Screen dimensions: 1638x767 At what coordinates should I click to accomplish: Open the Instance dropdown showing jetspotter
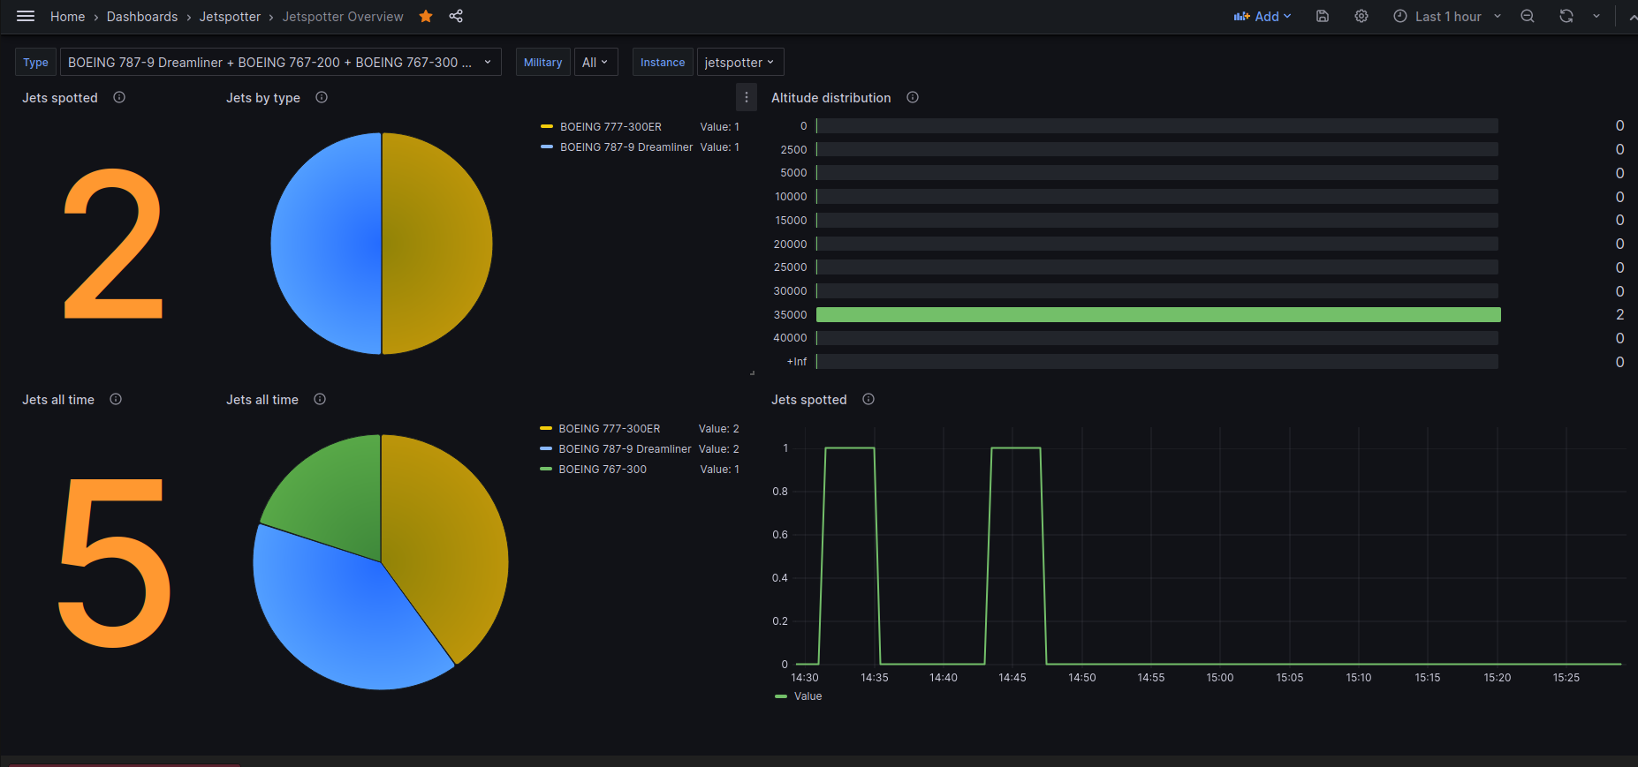[x=740, y=62]
